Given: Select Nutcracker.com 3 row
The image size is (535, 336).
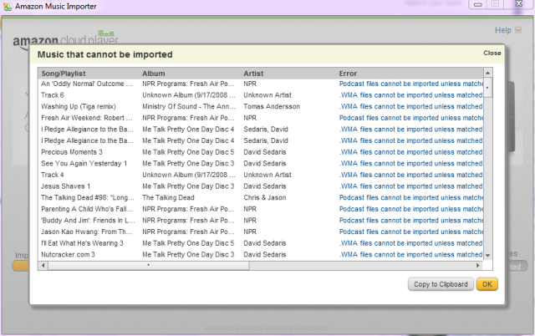Looking at the screenshot, I should (x=261, y=254).
